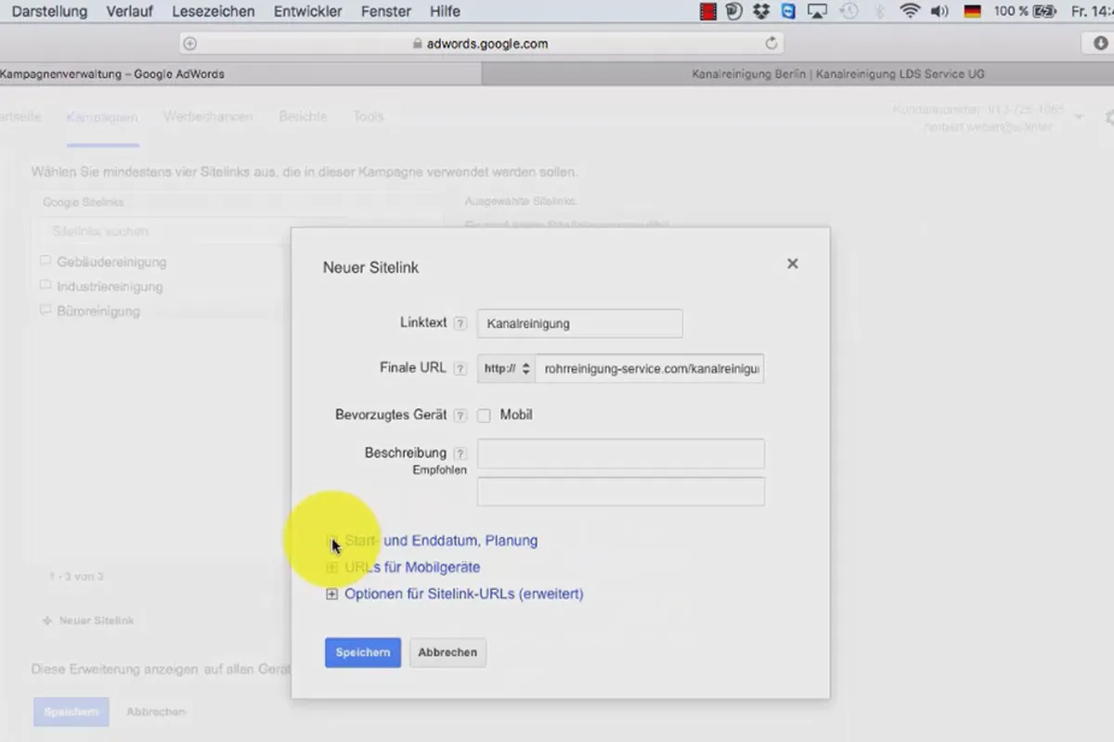Open TeamViewer menu bar icon

[788, 11]
